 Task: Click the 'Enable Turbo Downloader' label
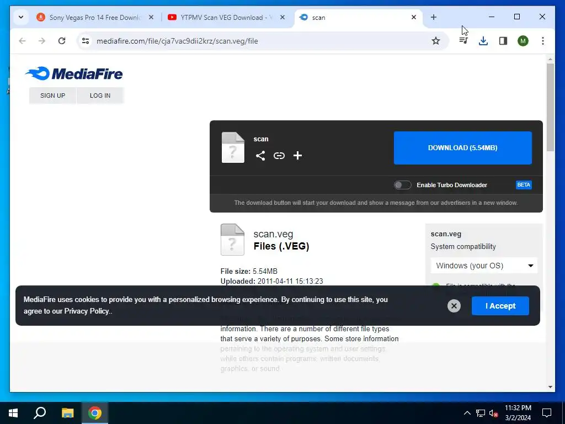point(452,185)
